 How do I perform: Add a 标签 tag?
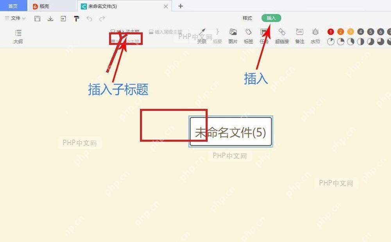tap(248, 36)
